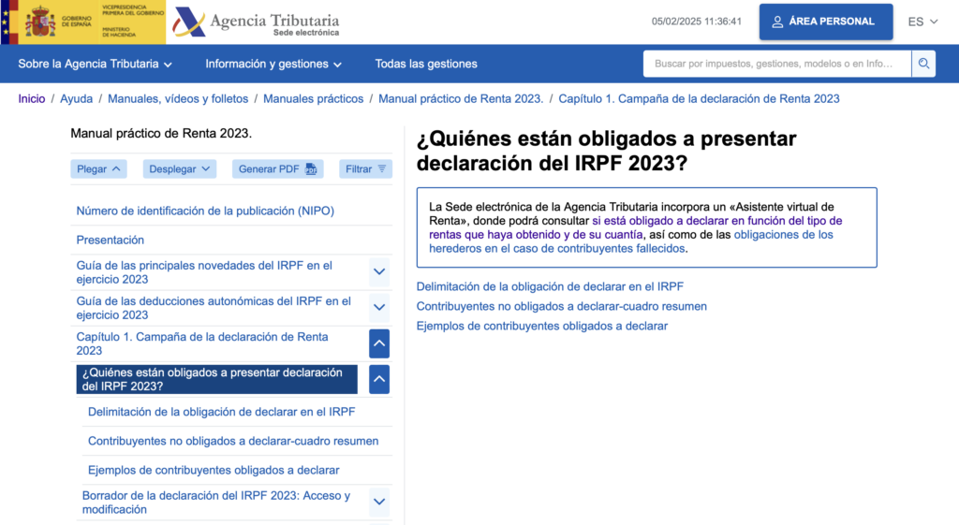This screenshot has height=525, width=959.
Task: Open the ES language dropdown
Action: coord(922,22)
